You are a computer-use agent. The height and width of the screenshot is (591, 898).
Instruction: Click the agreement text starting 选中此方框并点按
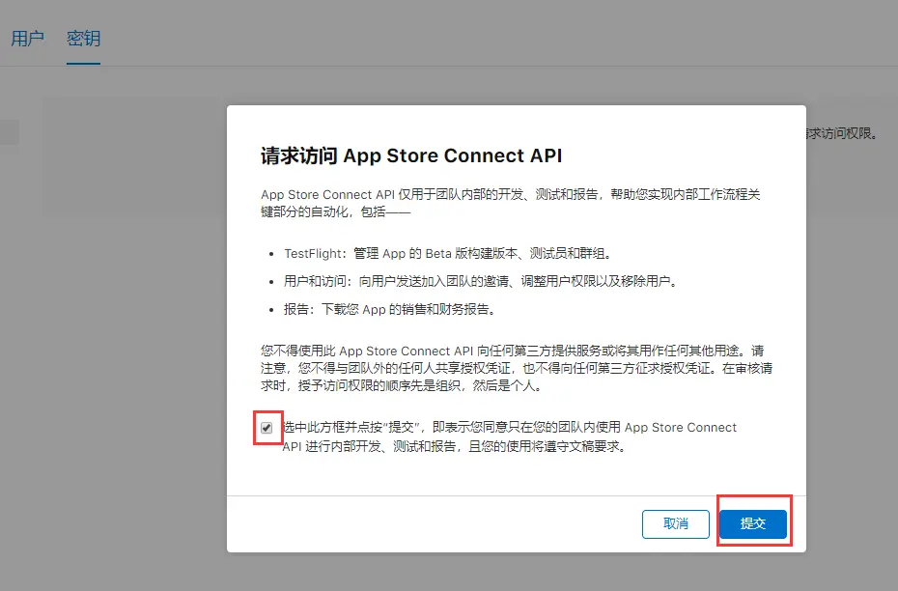(x=509, y=436)
